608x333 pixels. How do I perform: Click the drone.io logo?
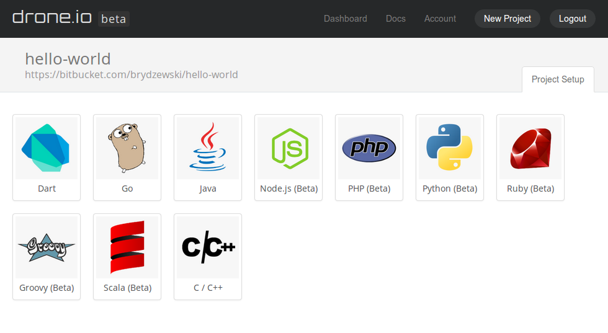click(x=52, y=17)
